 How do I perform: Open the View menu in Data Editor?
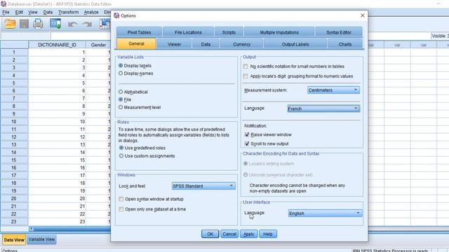click(33, 13)
